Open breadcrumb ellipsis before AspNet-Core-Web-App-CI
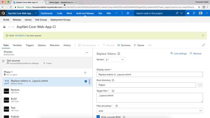Image resolution: width=210 pixels, height=118 pixels. click(10, 27)
